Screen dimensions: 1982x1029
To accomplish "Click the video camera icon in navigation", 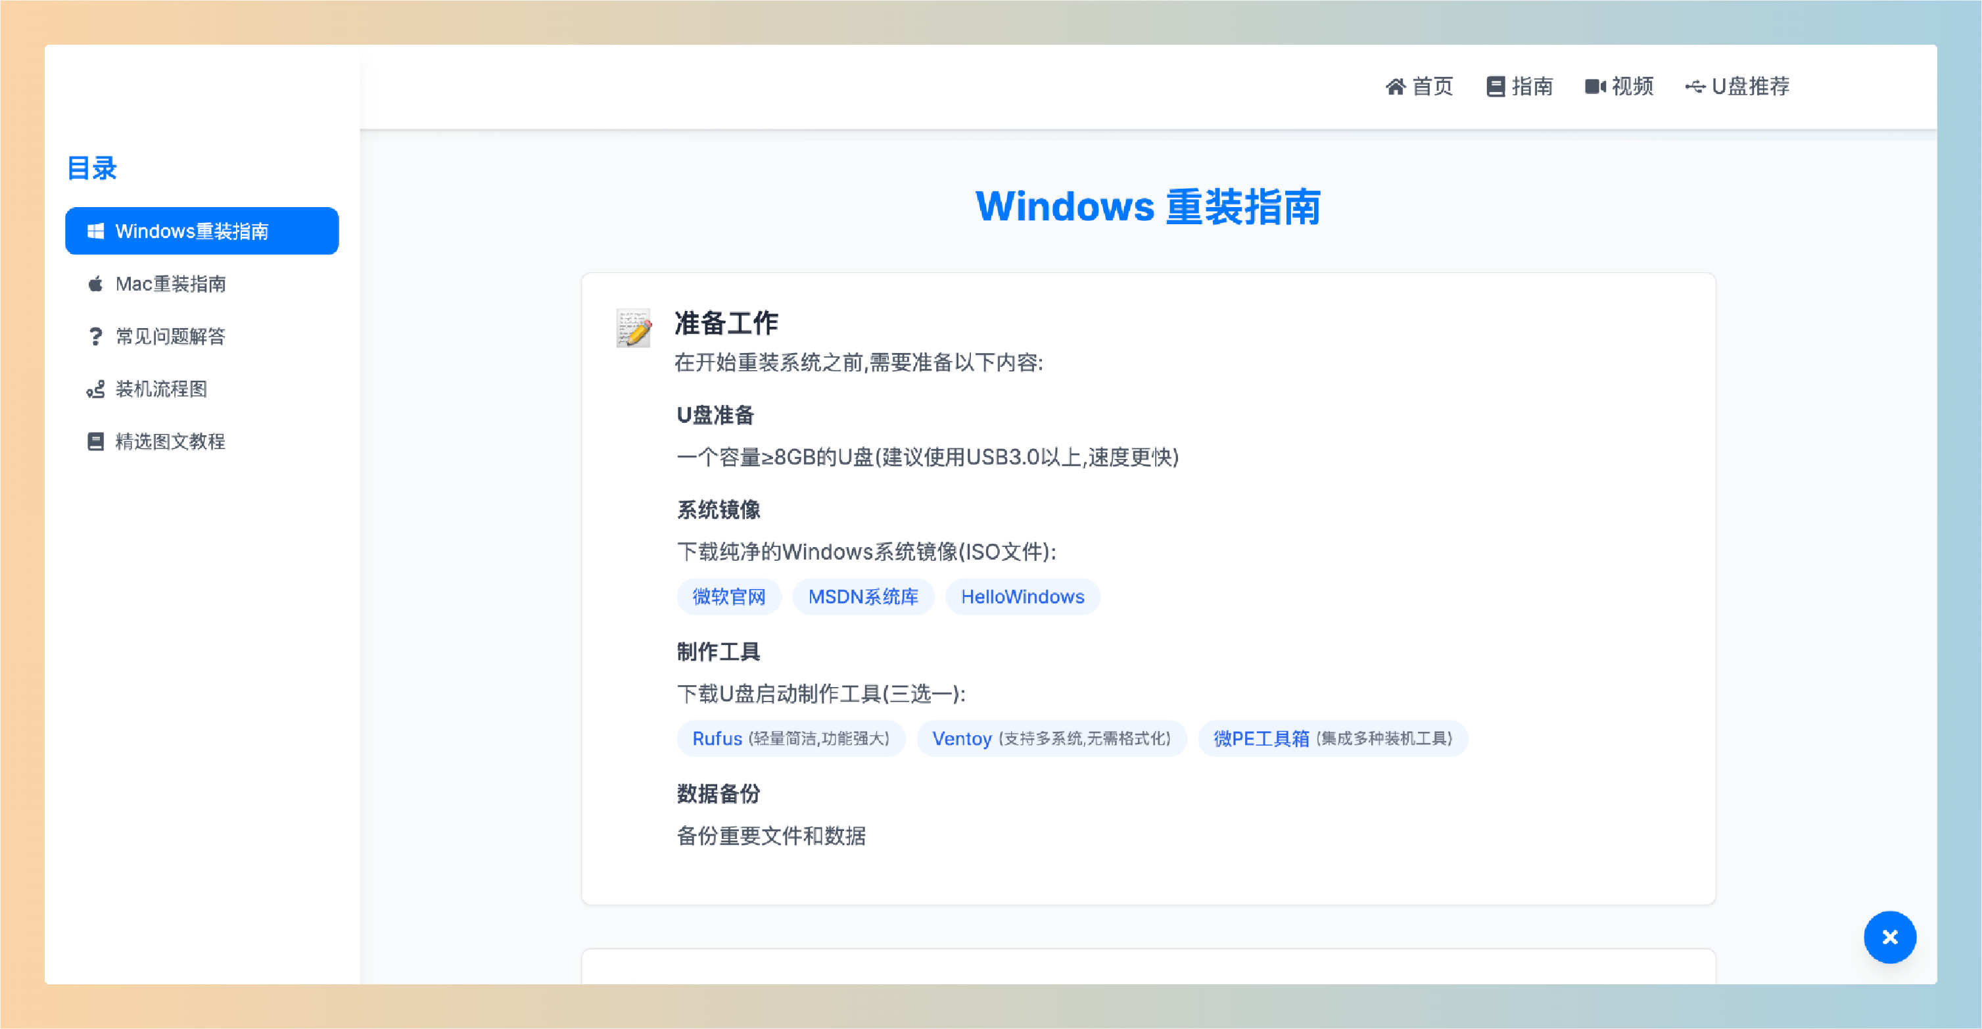I will 1595,86.
